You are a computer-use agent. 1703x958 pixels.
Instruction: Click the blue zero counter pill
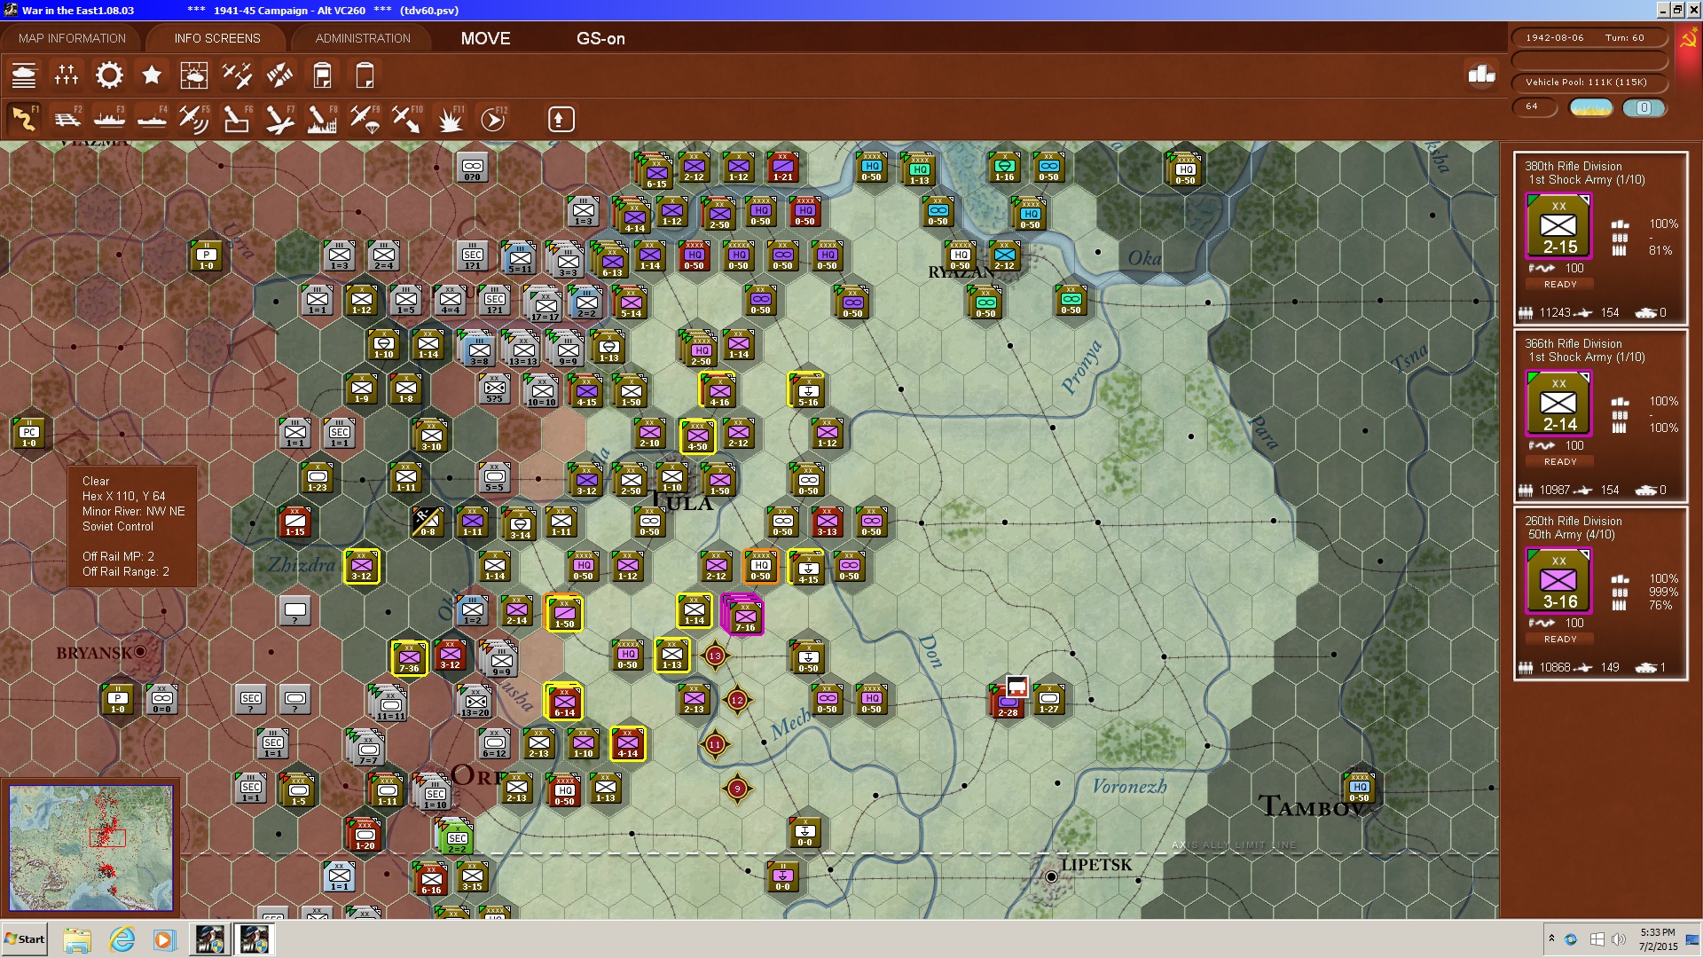pyautogui.click(x=1644, y=107)
